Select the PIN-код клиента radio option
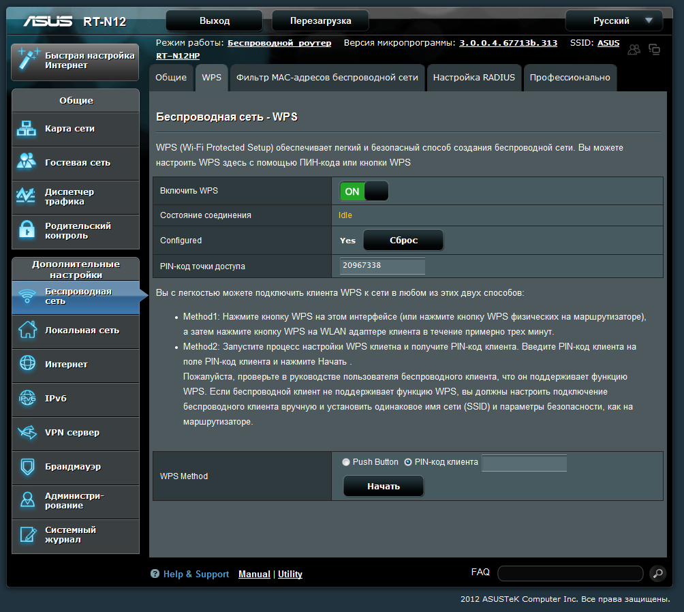 click(x=408, y=462)
